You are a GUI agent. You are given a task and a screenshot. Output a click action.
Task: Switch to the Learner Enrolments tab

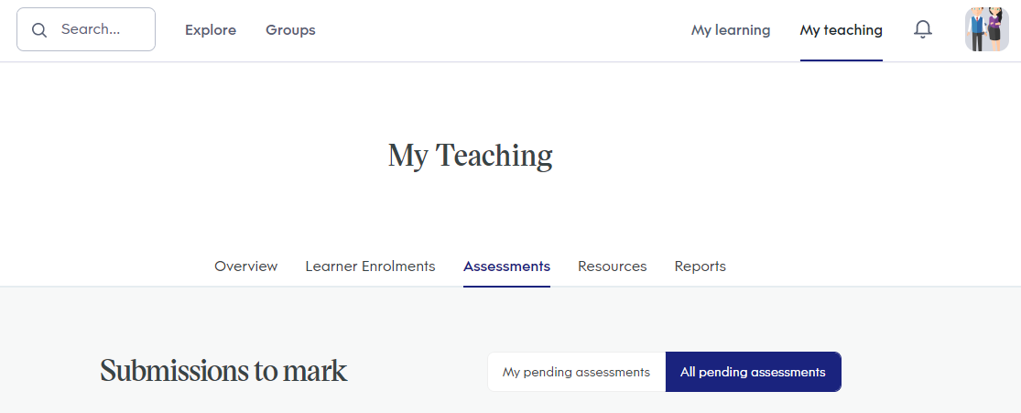point(370,266)
